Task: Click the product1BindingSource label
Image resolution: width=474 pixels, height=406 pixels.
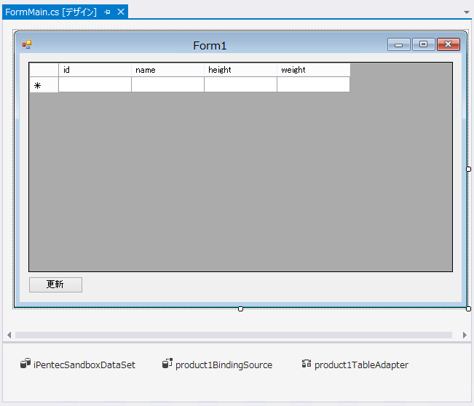Action: point(224,365)
